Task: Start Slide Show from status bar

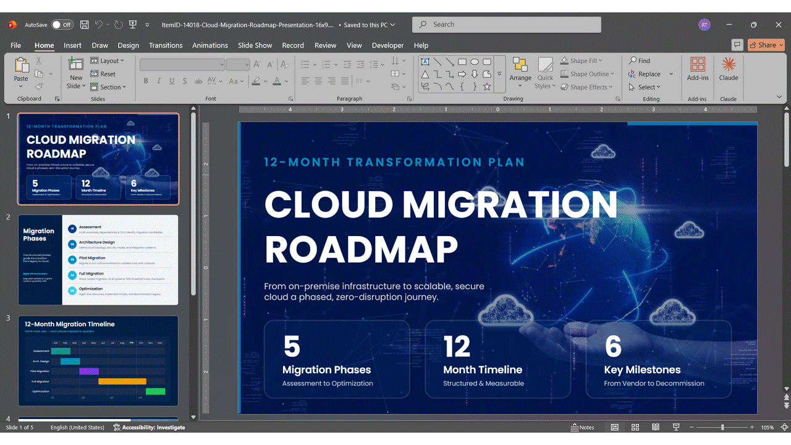Action: pyautogui.click(x=676, y=427)
